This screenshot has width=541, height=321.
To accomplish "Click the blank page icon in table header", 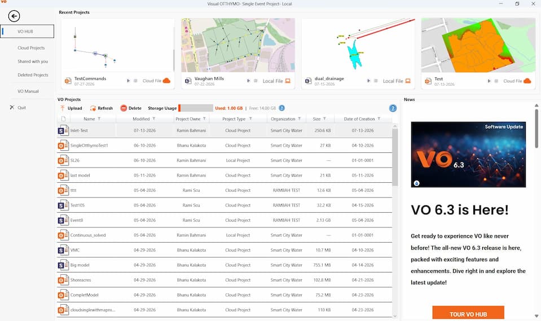I will 64,118.
